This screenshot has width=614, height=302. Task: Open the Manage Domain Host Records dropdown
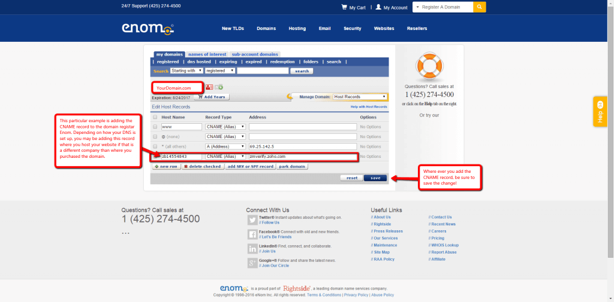pyautogui.click(x=360, y=96)
